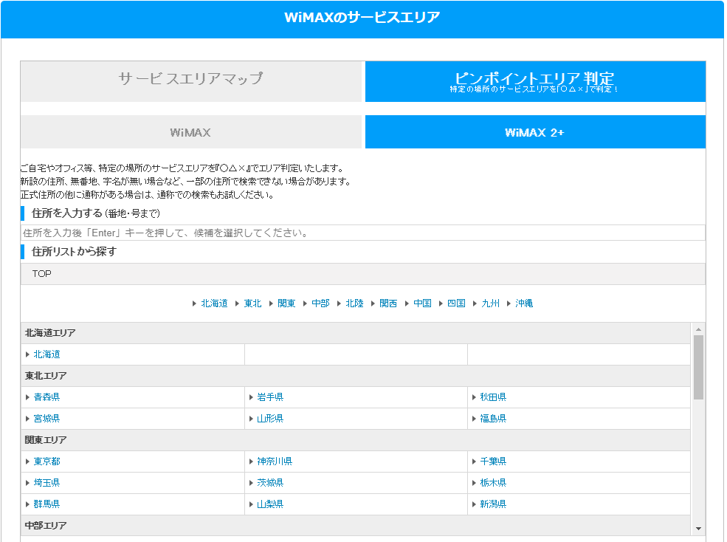Jump to 関西 region link

388,303
